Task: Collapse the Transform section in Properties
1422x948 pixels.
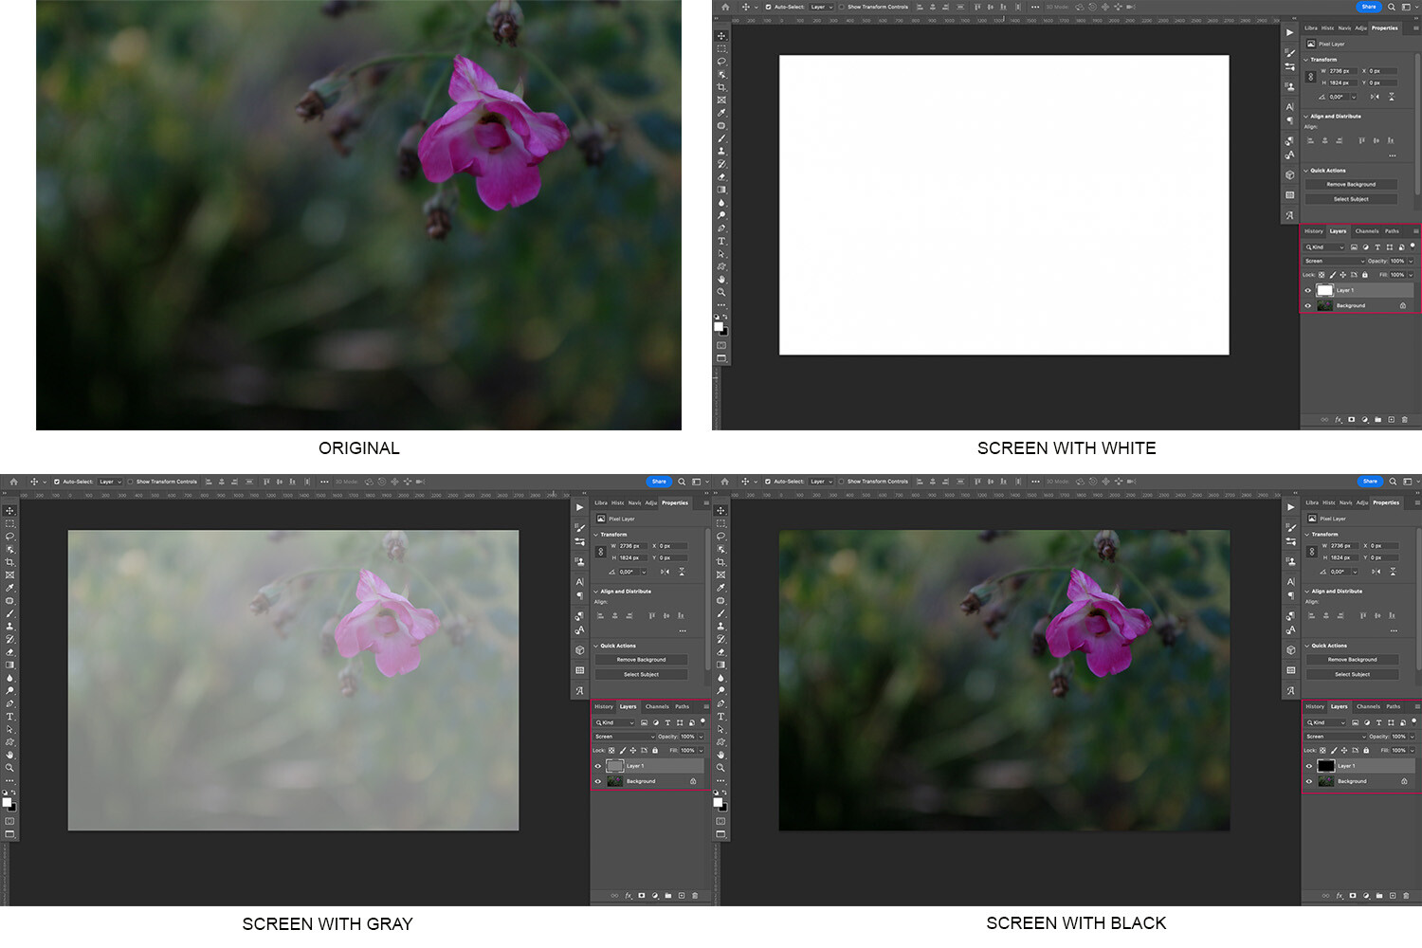Action: point(1307,59)
